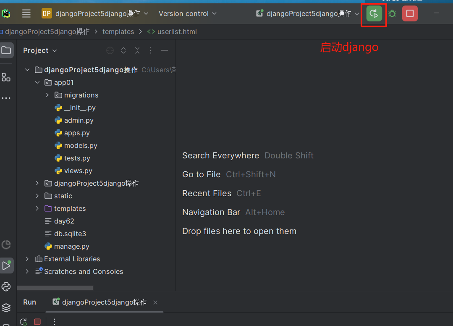Click the Search Everywhere hint text
The image size is (453, 326).
tap(221, 155)
